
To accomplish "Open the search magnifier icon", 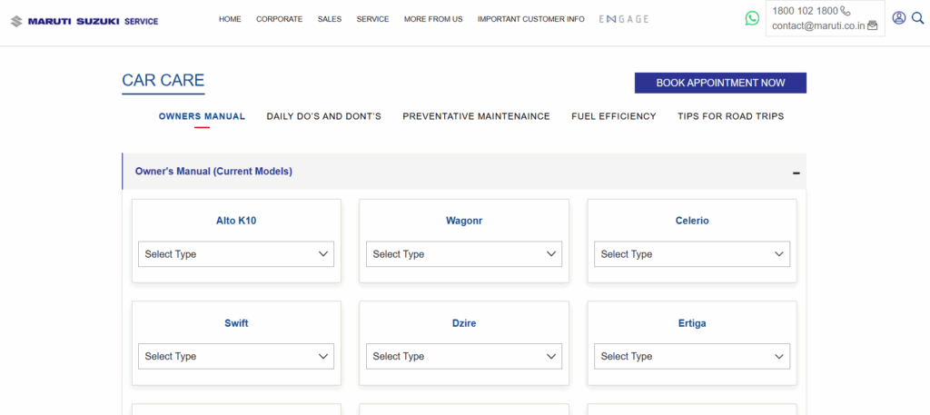I will (917, 18).
